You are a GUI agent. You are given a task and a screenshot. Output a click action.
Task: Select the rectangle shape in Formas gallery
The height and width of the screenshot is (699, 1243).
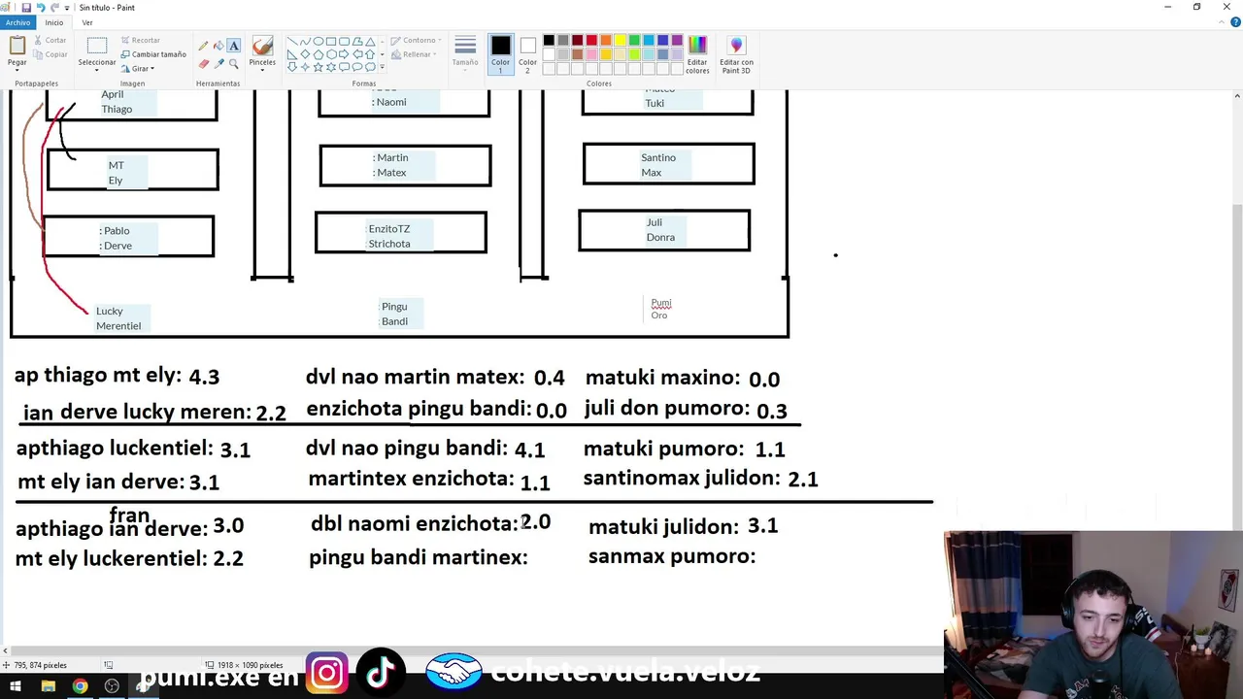tap(331, 42)
